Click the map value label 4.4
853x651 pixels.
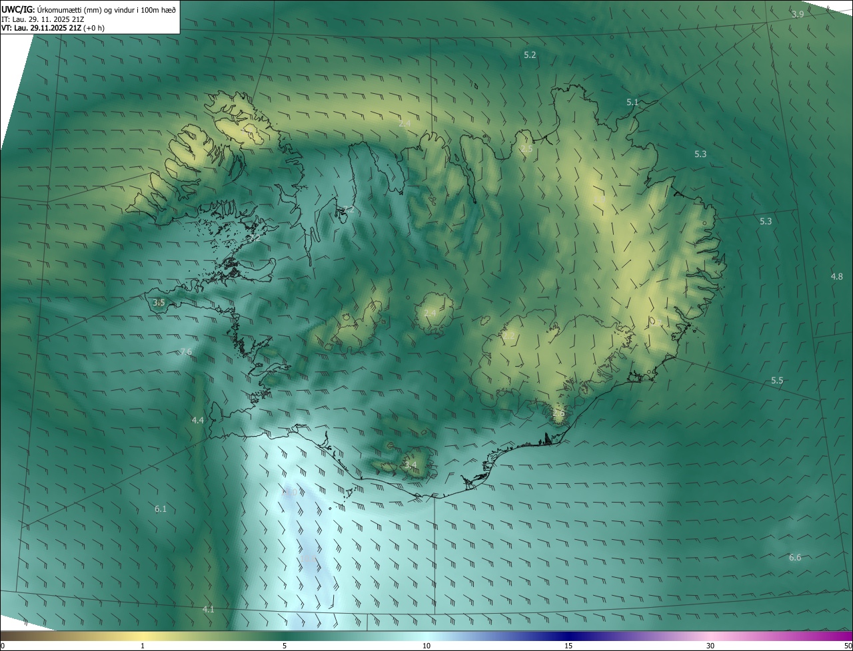pyautogui.click(x=198, y=421)
